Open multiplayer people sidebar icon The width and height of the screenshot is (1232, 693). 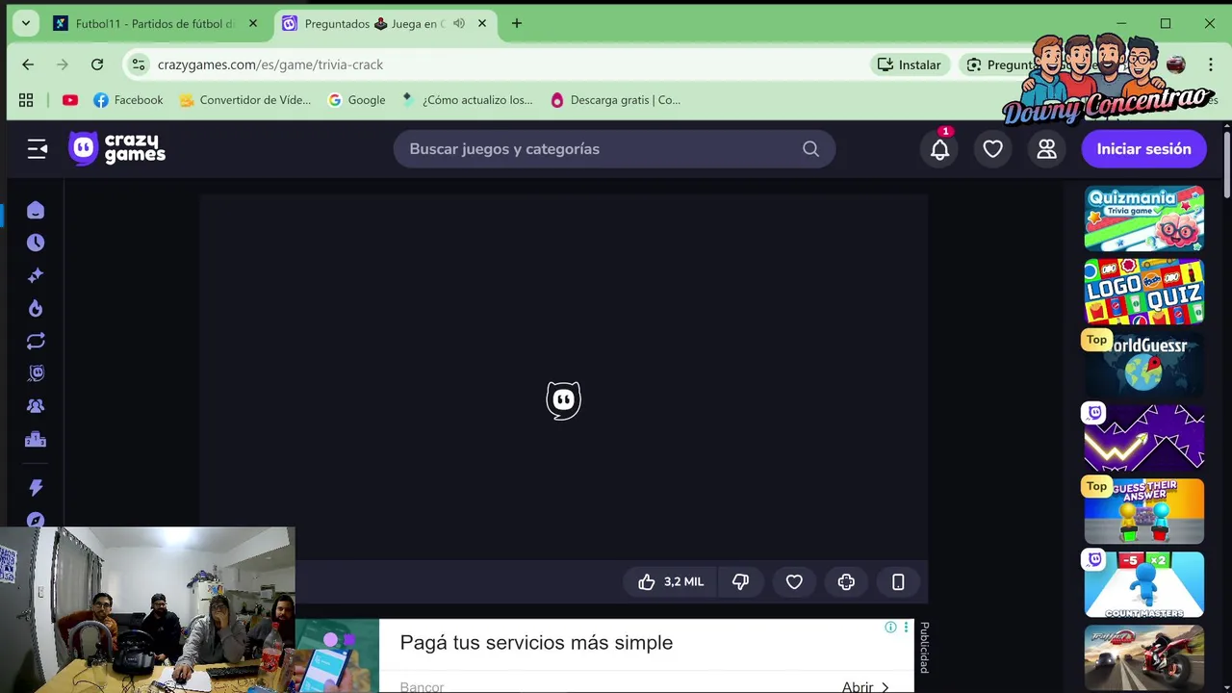36,406
